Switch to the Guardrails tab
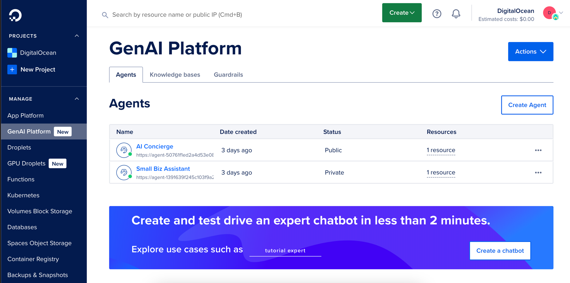The width and height of the screenshot is (570, 283). [228, 75]
